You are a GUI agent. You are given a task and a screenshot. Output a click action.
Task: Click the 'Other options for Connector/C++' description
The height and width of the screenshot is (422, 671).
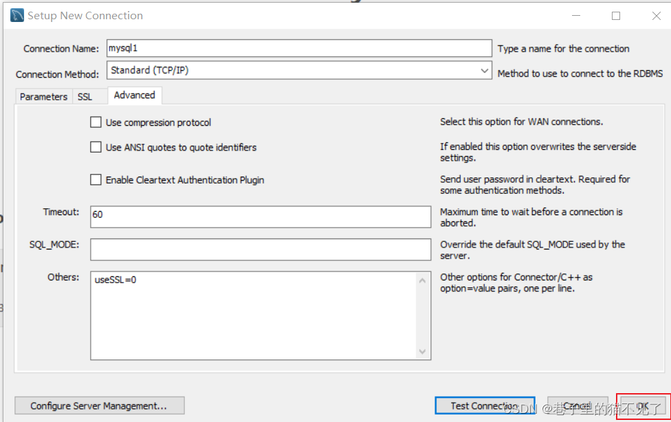pos(516,282)
